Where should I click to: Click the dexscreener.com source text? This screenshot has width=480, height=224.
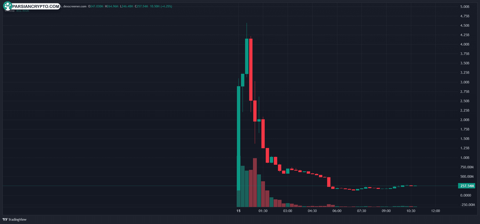(x=75, y=6)
